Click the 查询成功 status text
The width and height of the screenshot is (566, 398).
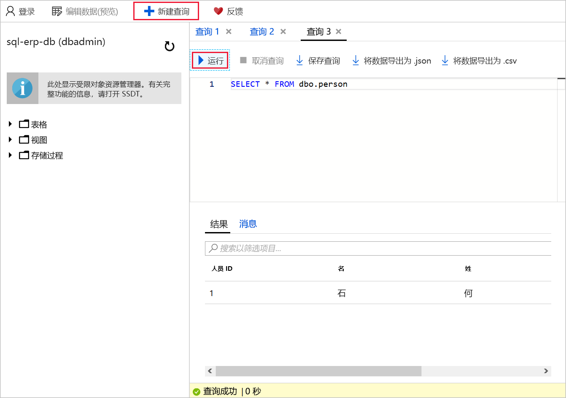tap(220, 392)
